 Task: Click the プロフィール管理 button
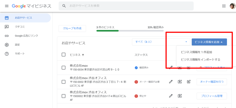click(x=212, y=96)
